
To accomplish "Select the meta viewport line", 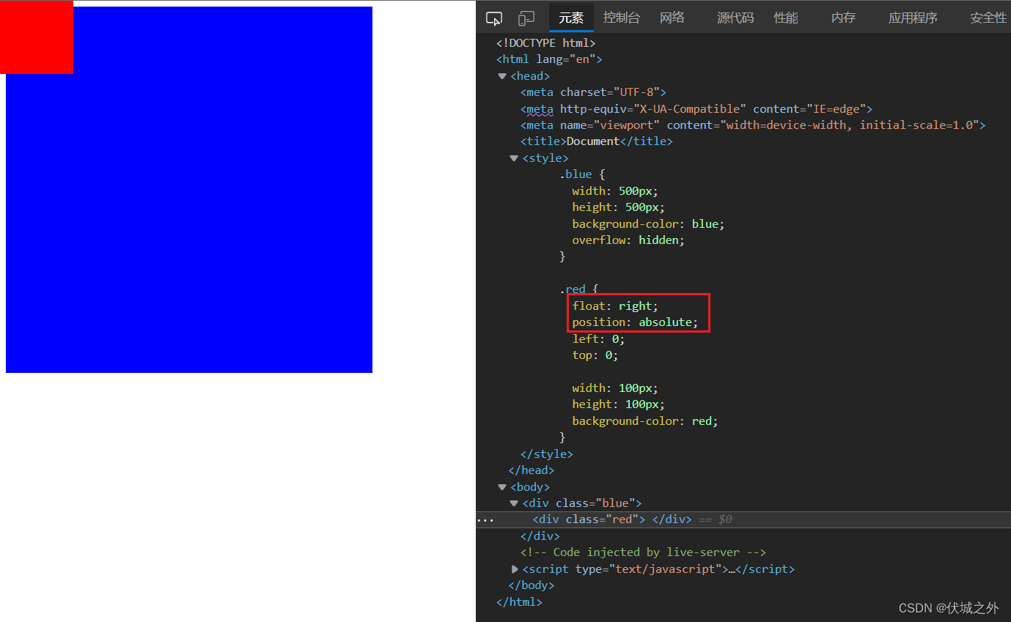I will [x=753, y=125].
